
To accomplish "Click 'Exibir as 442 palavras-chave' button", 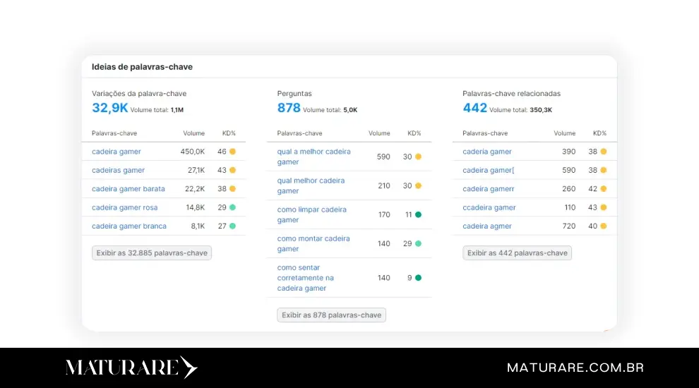I will [x=517, y=253].
